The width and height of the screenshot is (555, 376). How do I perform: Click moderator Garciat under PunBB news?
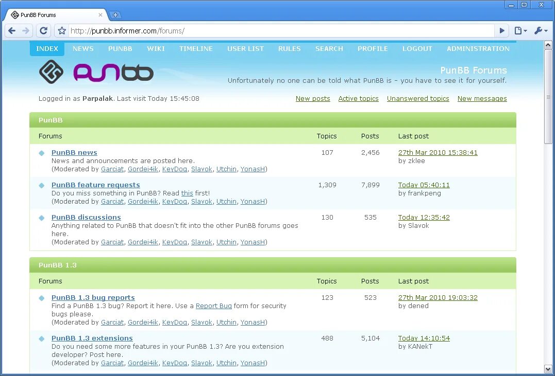112,169
